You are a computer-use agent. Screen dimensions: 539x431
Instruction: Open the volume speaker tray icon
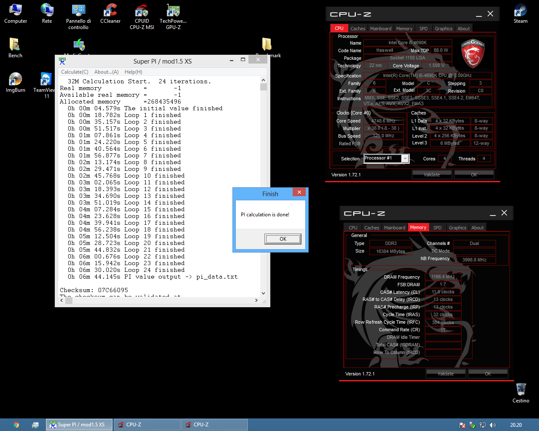[x=493, y=425]
